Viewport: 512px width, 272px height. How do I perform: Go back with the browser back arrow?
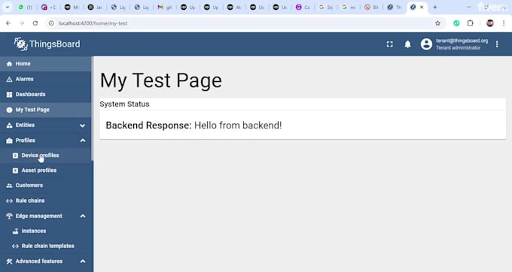pos(8,23)
